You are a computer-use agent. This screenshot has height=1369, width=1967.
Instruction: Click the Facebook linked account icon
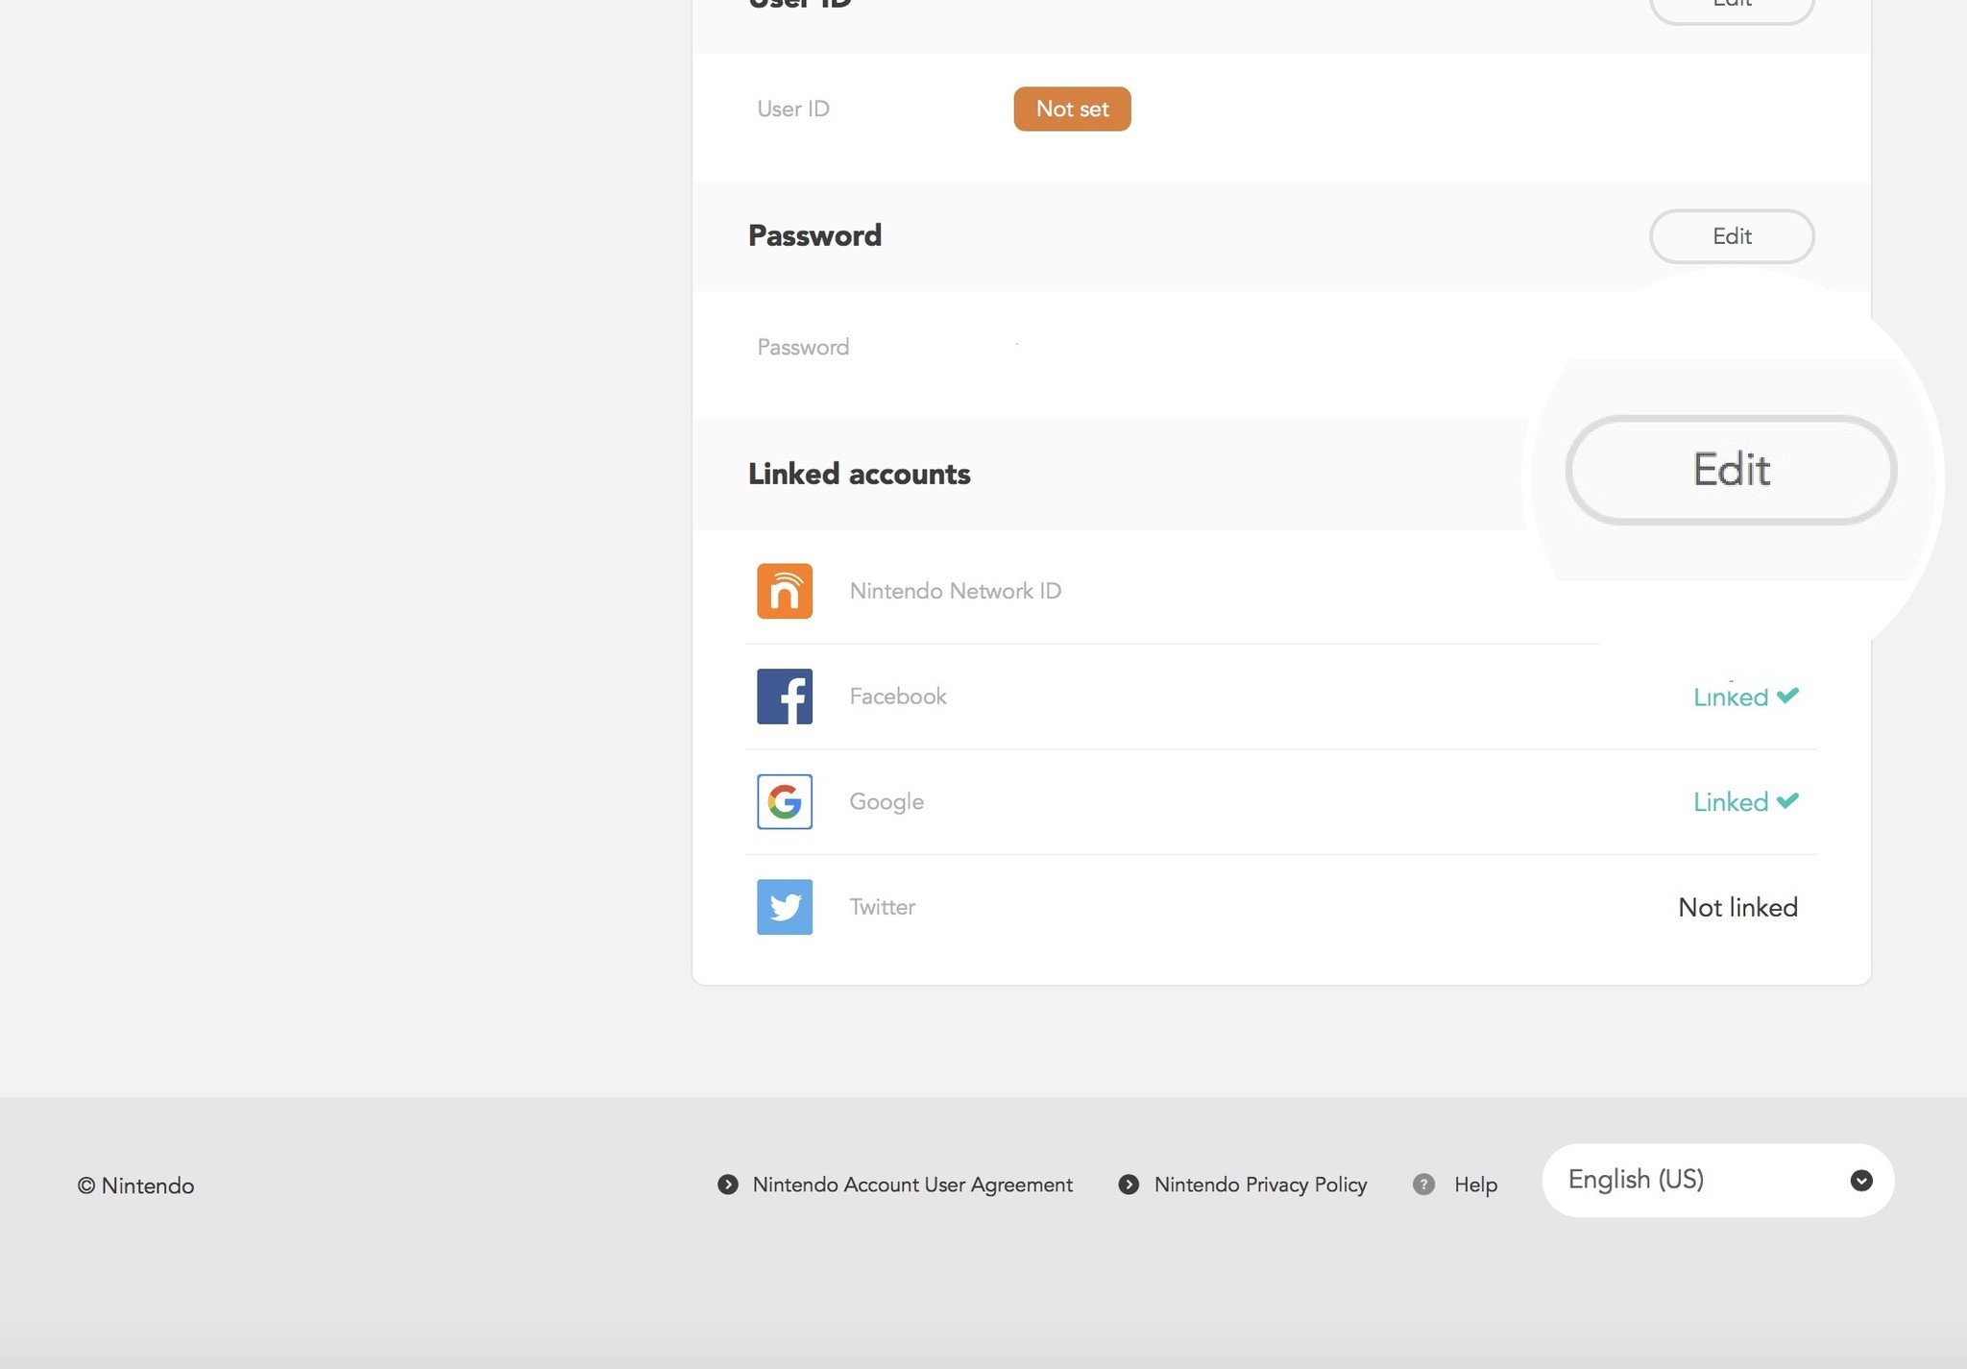783,695
